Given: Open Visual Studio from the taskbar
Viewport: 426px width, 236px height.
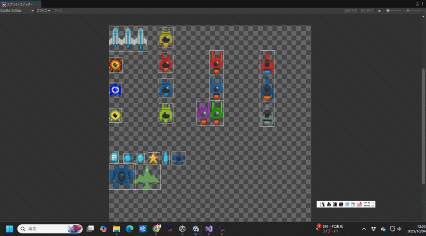Looking at the screenshot, I should 209,229.
